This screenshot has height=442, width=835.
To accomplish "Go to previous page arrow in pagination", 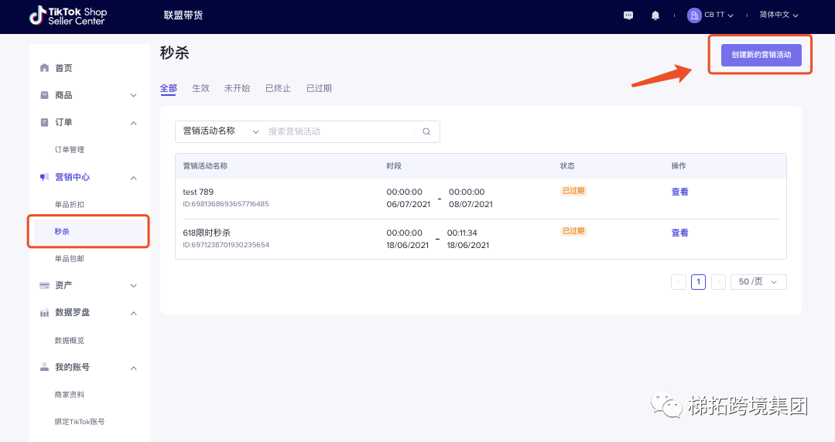I will tap(679, 282).
